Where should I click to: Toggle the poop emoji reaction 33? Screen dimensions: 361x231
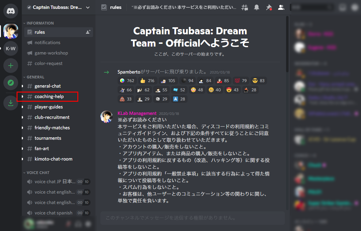[x=126, y=99]
